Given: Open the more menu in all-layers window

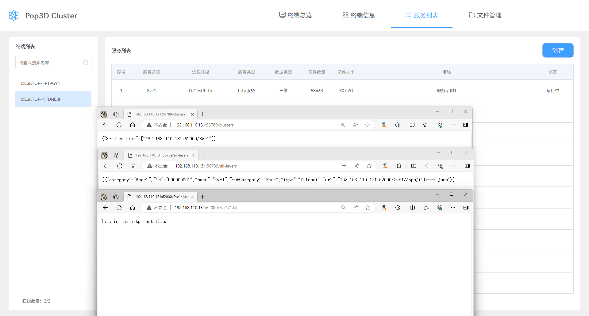Looking at the screenshot, I should pos(454,166).
